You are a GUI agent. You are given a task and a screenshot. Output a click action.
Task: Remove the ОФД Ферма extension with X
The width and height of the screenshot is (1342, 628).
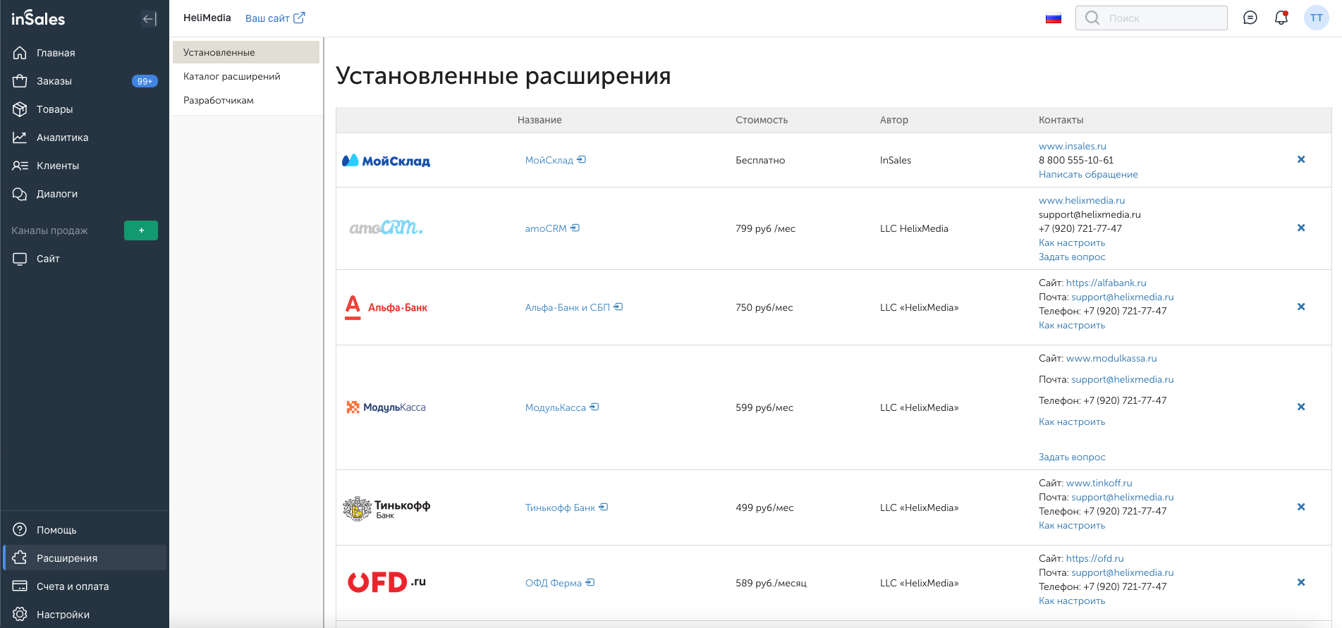1301,583
